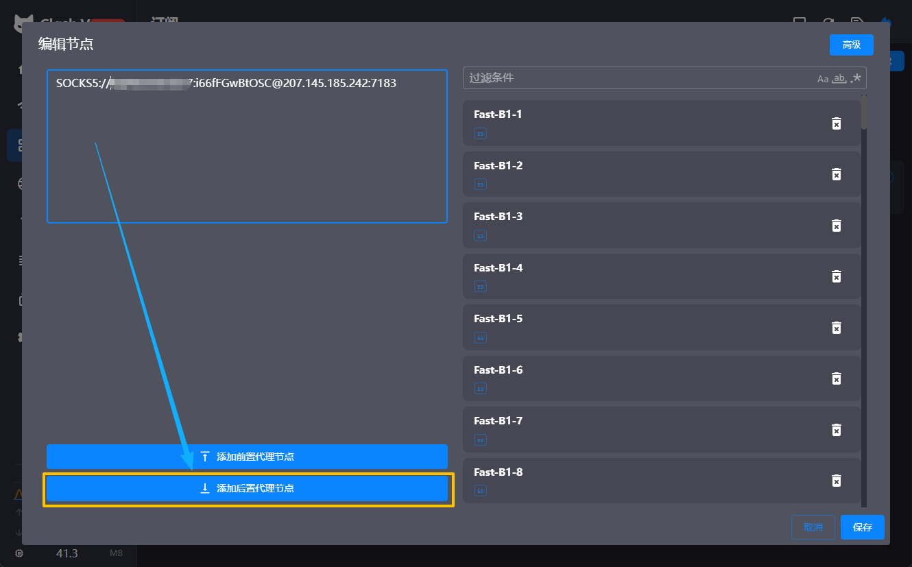912x567 pixels.
Task: Click the Fast-B1-7 node name
Action: (x=498, y=421)
